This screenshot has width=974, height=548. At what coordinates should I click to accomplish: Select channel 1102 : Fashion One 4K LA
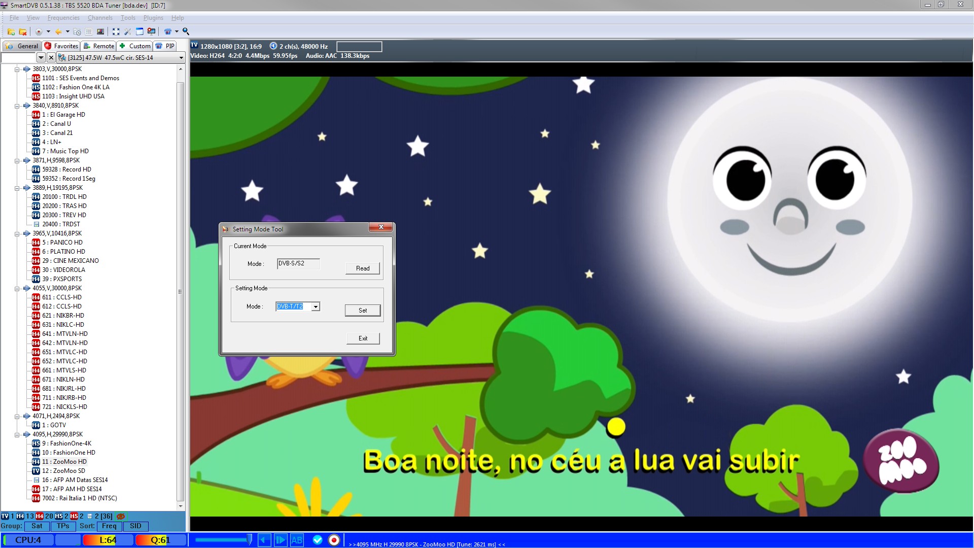point(76,87)
